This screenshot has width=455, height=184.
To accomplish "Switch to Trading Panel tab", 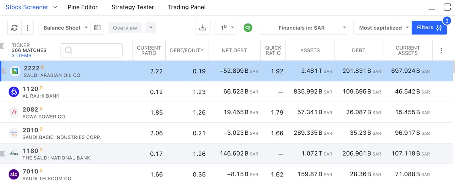I will pos(187,7).
